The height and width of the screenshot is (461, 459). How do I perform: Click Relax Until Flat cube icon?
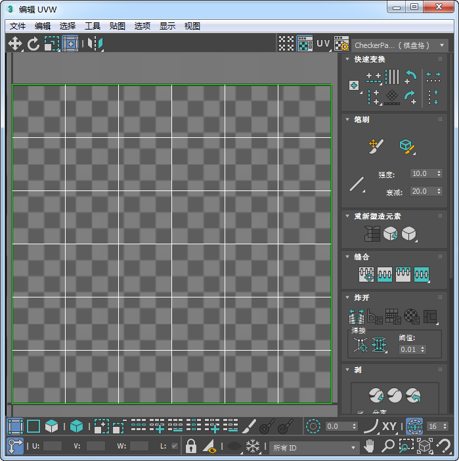(391, 234)
